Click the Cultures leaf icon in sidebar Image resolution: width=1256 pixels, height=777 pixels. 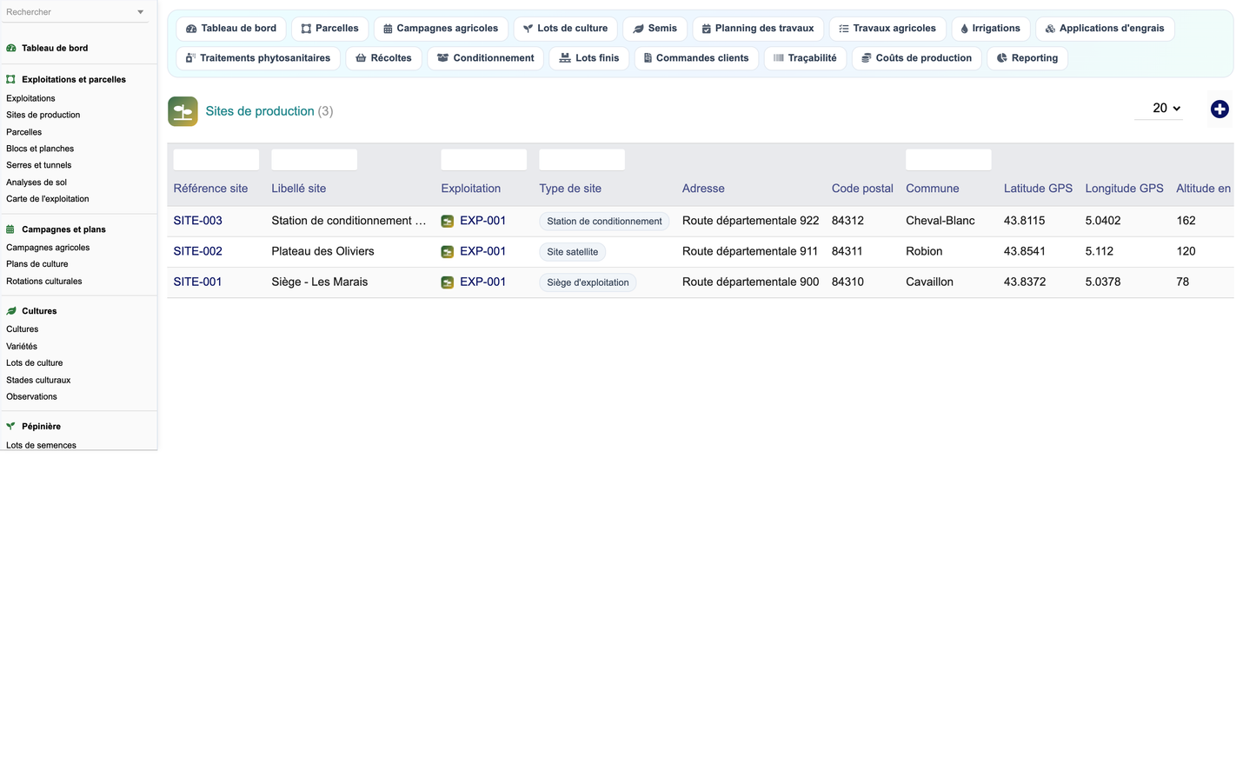(x=11, y=311)
